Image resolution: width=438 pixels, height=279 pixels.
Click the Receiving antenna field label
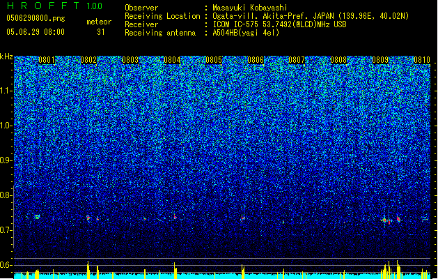(x=160, y=33)
